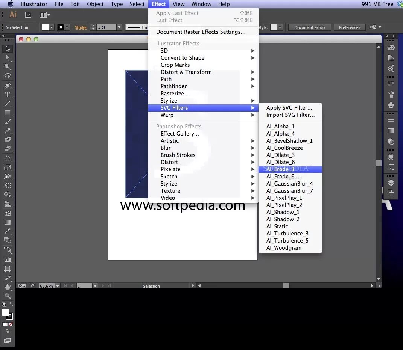Select the Paintbrush tool

[x=8, y=122]
